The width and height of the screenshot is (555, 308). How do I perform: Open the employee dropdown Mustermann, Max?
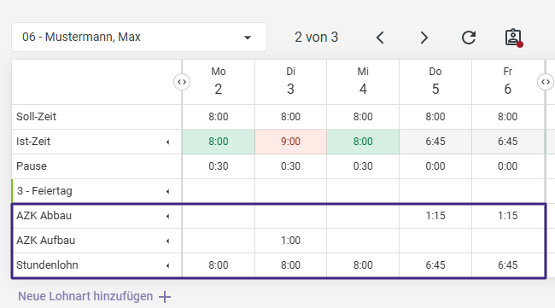click(x=139, y=38)
